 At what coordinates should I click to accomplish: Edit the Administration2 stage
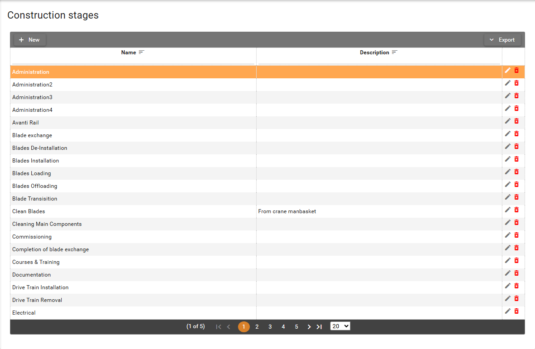(508, 83)
